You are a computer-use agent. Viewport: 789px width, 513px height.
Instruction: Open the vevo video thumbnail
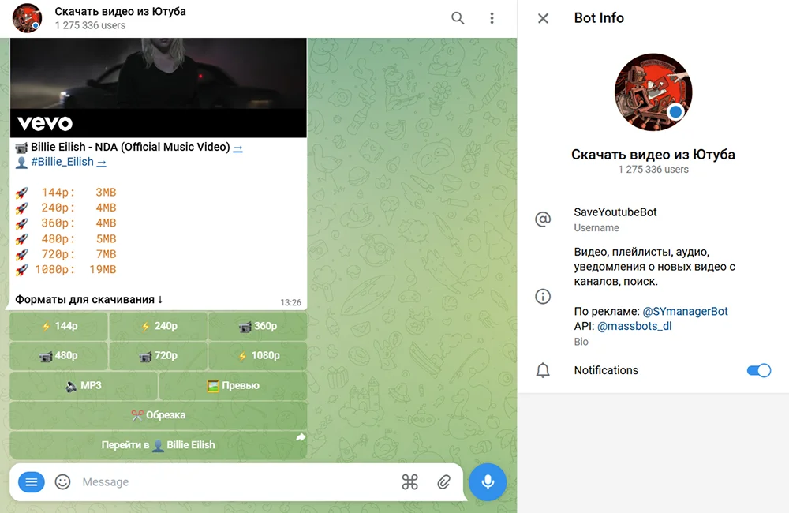tap(158, 87)
